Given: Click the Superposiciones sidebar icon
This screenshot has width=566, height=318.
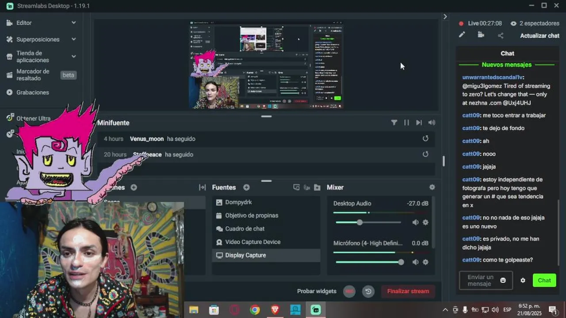Looking at the screenshot, I should click(x=9, y=39).
